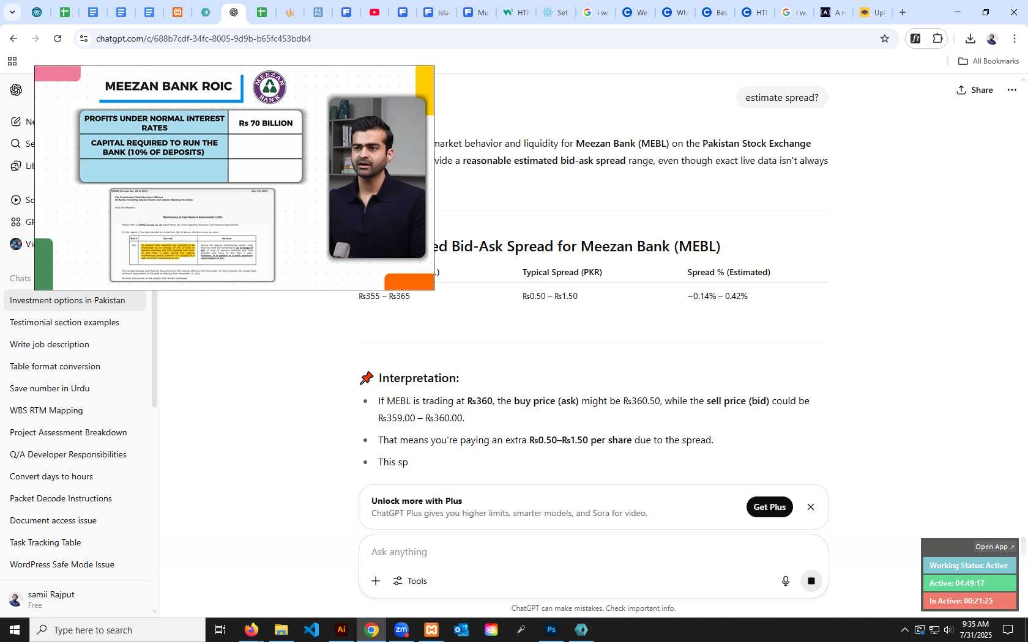Open Convert days to hours chat
1028x642 pixels.
(x=75, y=476)
